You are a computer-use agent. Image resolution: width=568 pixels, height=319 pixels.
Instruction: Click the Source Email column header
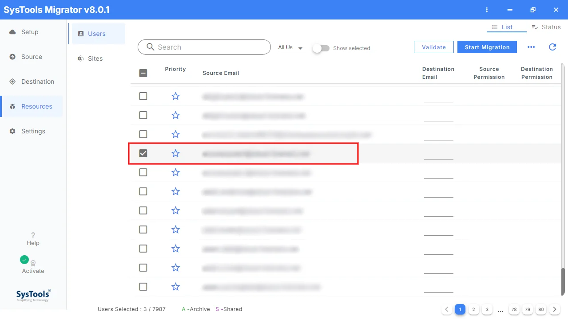coord(221,73)
